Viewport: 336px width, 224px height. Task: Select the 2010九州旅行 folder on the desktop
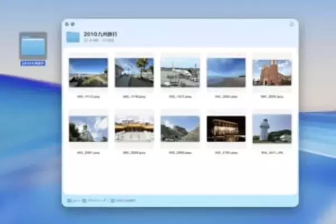[x=32, y=46]
